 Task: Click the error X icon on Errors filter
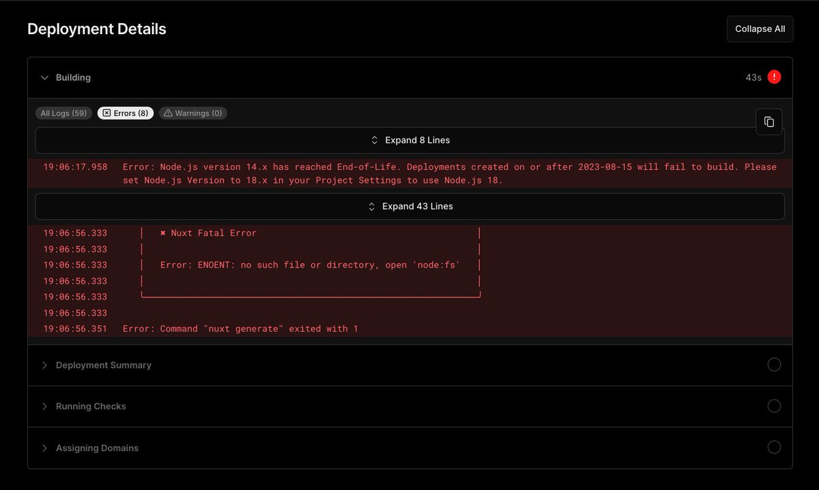pos(106,113)
